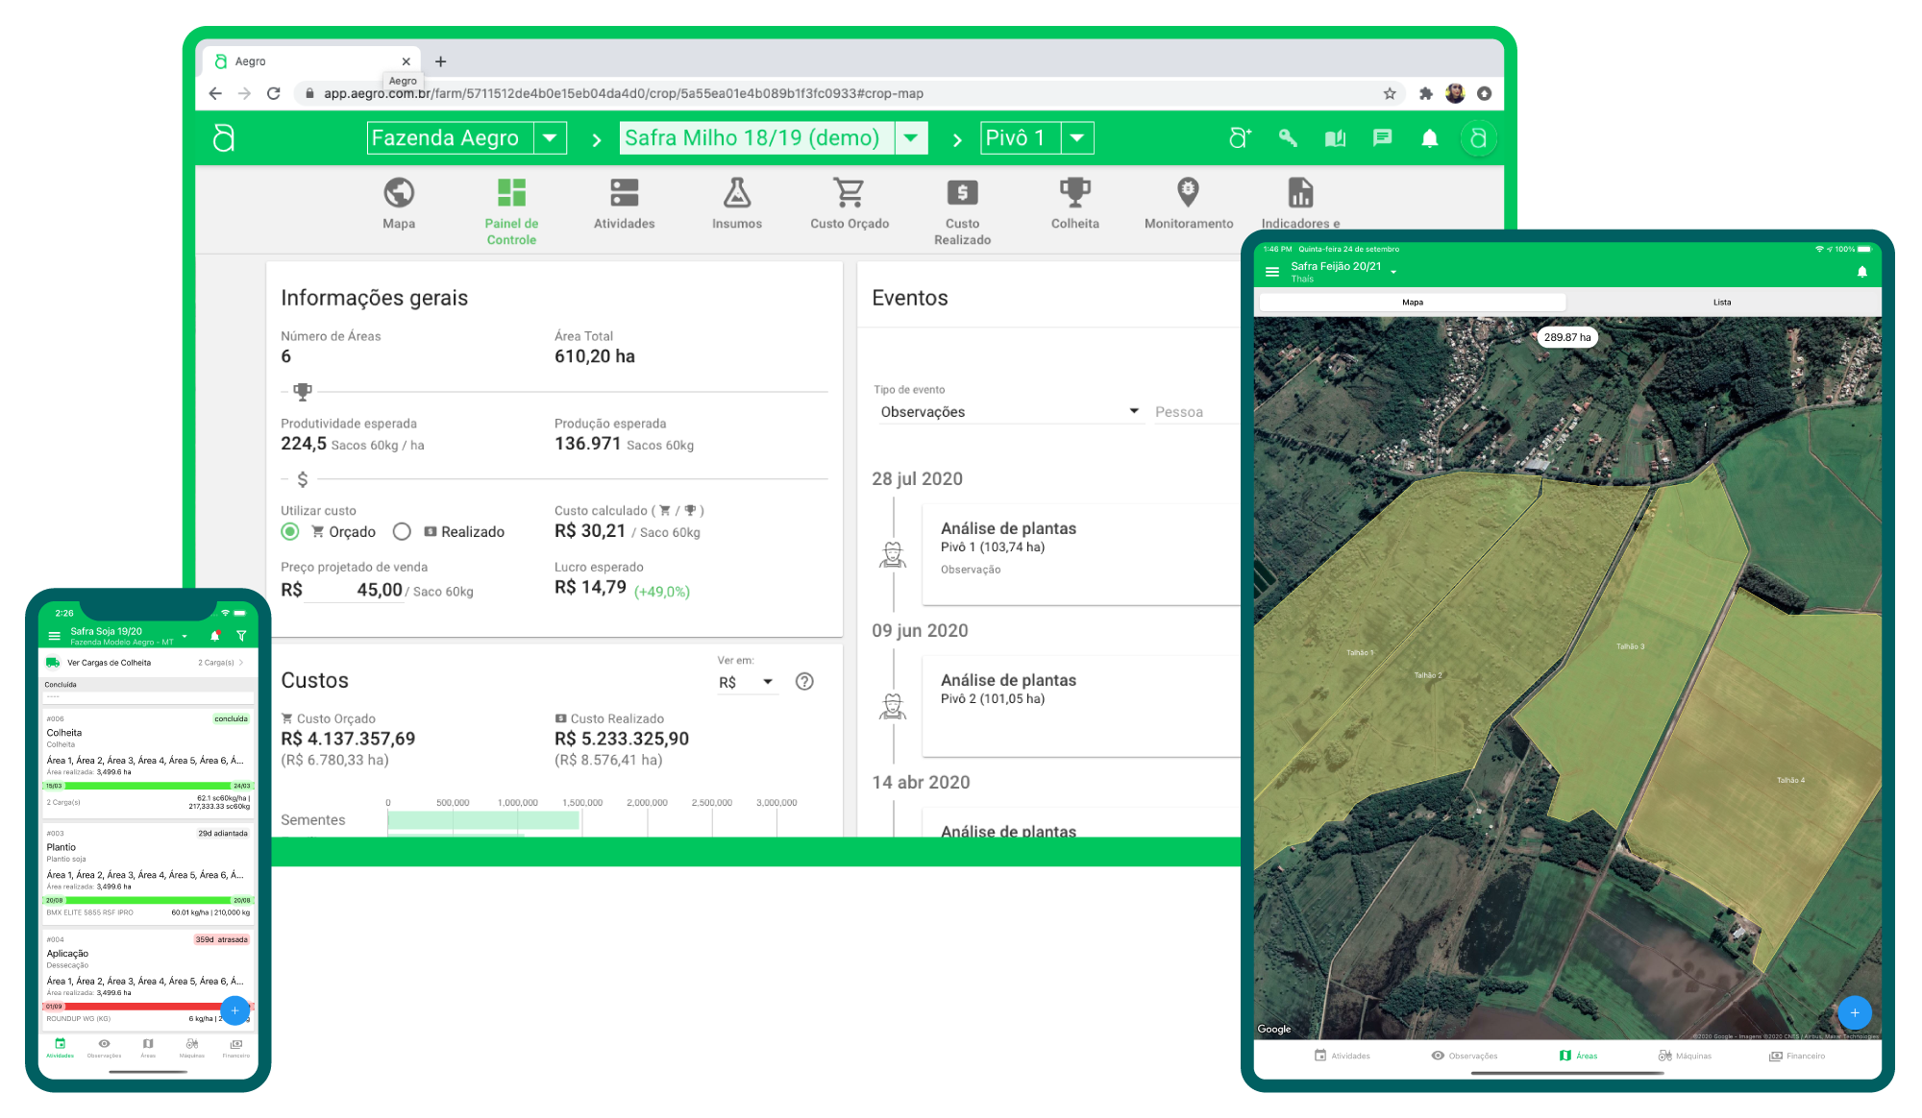The width and height of the screenshot is (1922, 1118).
Task: Open the notifications bell in the top bar
Action: [x=1429, y=137]
